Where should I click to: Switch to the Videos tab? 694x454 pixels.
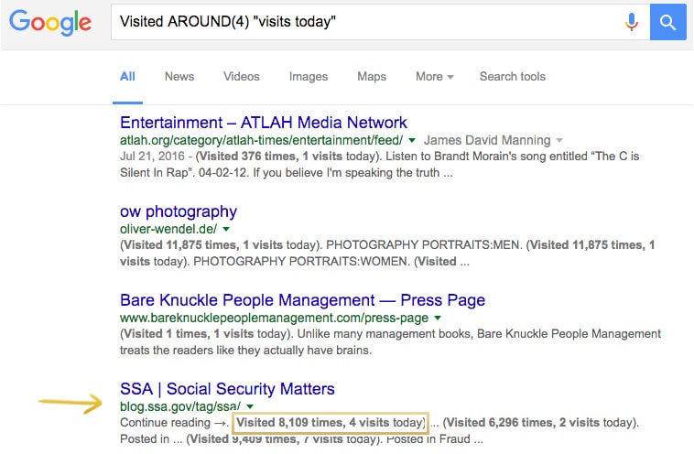click(241, 77)
